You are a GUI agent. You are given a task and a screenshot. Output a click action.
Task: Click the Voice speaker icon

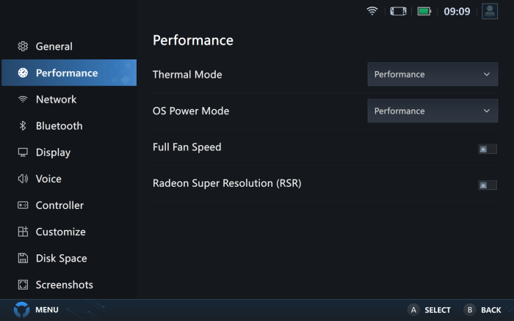point(23,179)
